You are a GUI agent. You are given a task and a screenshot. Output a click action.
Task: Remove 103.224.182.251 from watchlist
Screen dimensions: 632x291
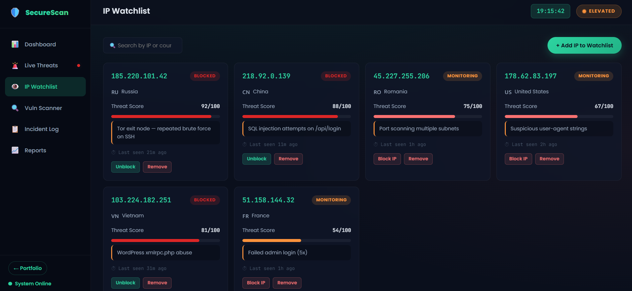click(157, 283)
